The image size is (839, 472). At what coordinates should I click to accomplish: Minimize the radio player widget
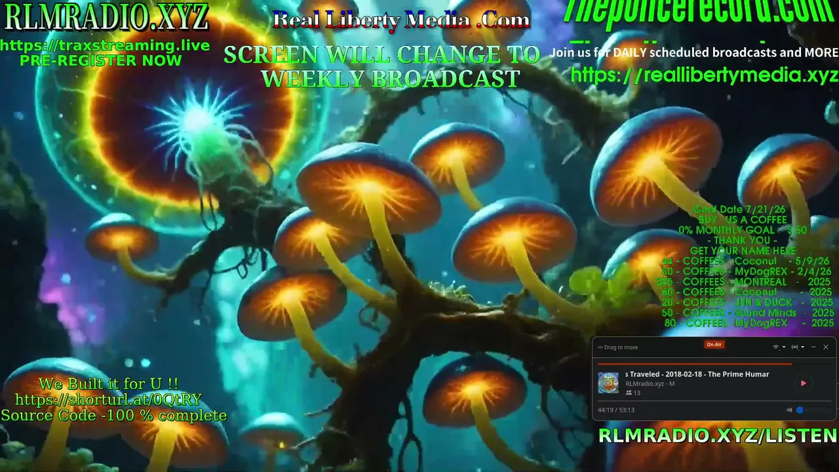813,347
